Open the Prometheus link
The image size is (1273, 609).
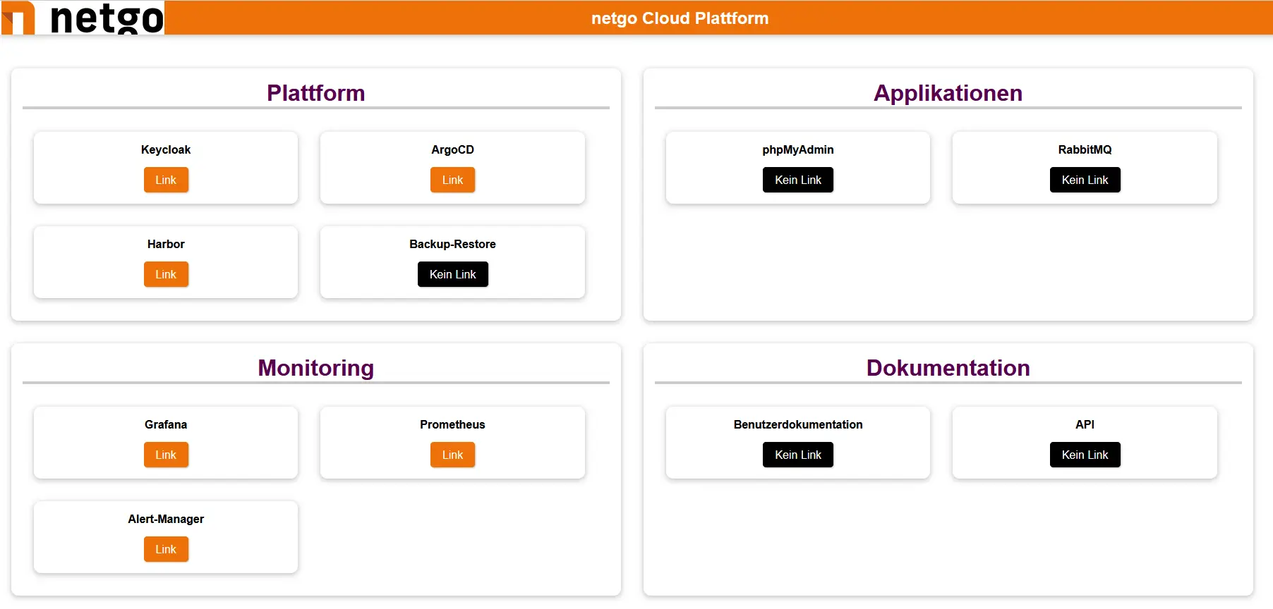click(452, 455)
